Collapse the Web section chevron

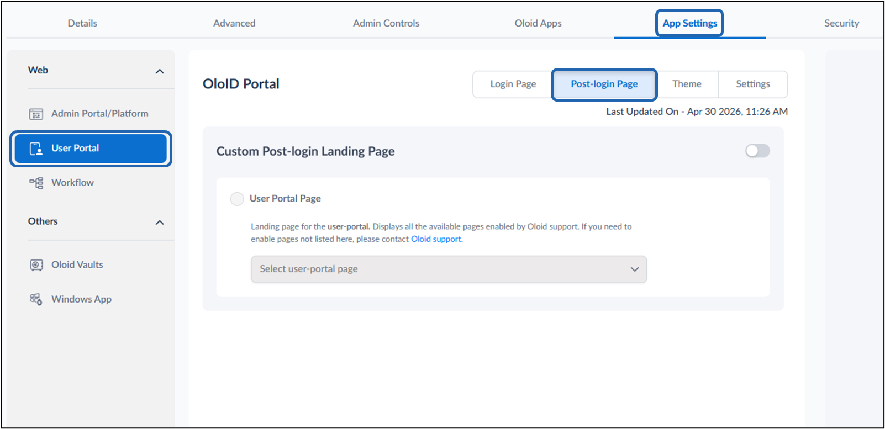pos(160,71)
